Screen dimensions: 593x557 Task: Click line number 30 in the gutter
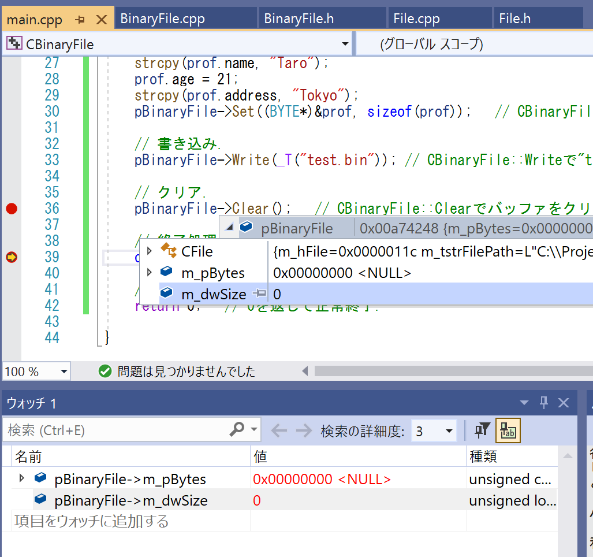point(52,112)
